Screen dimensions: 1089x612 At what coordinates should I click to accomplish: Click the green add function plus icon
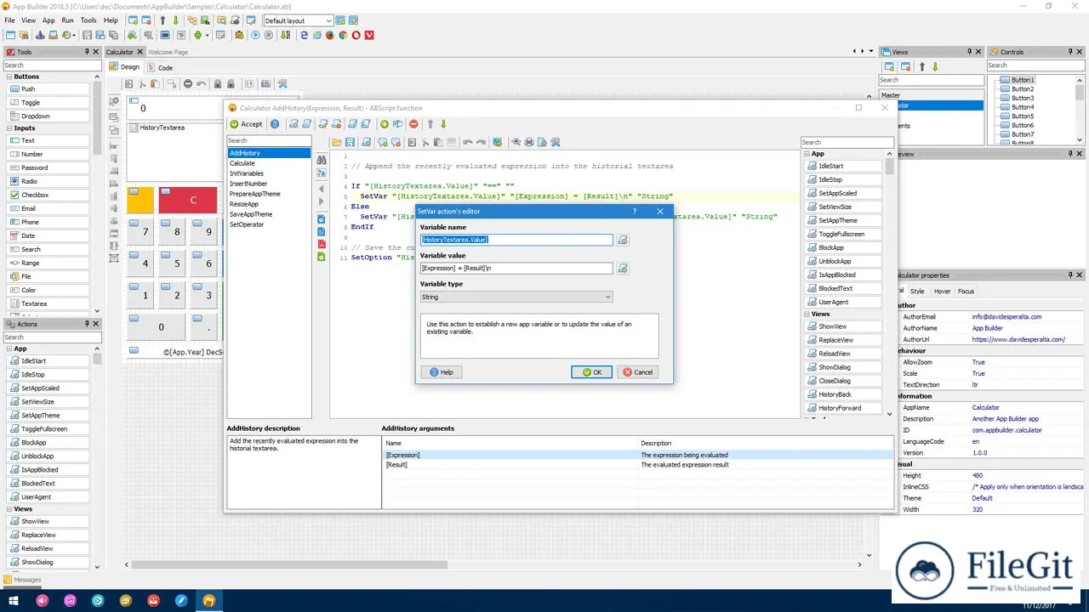(385, 124)
